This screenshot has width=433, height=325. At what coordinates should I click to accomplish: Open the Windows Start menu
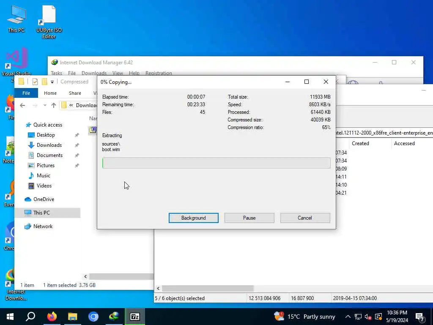point(10,317)
